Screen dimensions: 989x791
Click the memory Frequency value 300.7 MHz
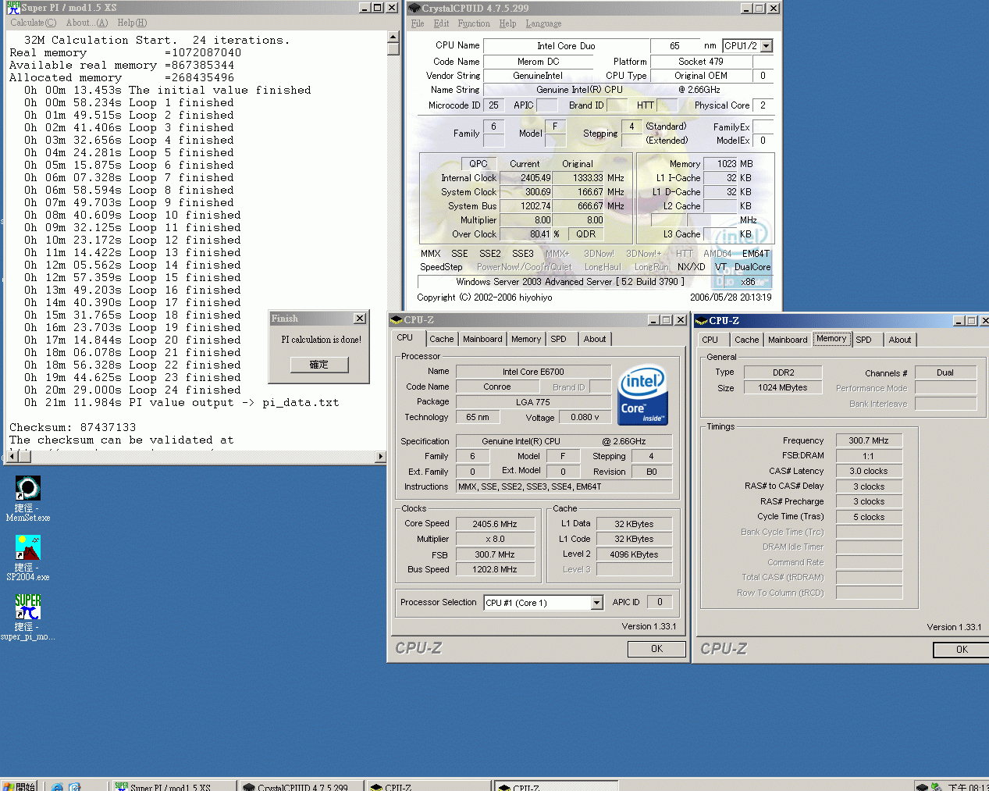click(869, 440)
